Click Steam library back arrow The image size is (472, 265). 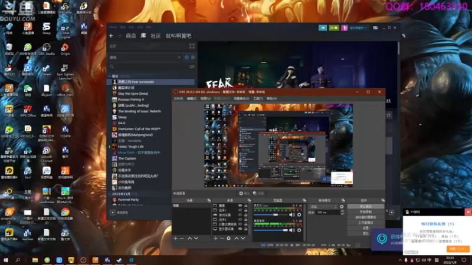point(112,36)
